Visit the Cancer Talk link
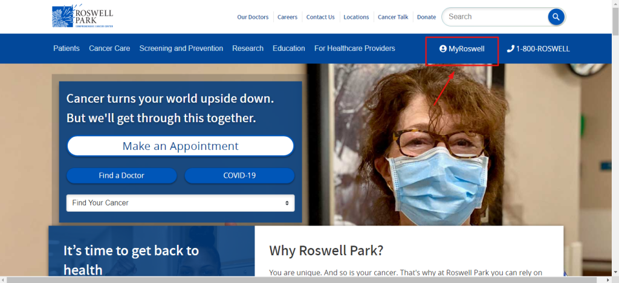This screenshot has width=619, height=283. coord(393,17)
